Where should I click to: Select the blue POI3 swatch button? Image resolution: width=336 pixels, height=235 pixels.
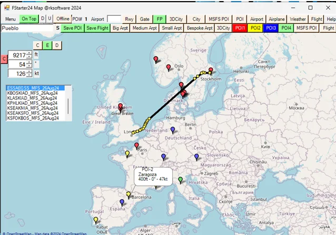(x=271, y=28)
